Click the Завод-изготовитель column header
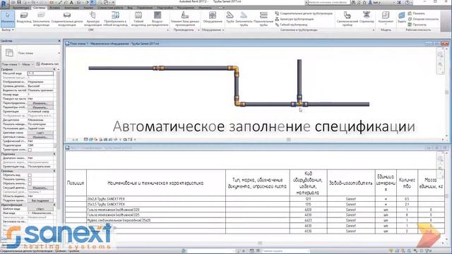Viewport: 452px width, 254px height. coord(351,183)
